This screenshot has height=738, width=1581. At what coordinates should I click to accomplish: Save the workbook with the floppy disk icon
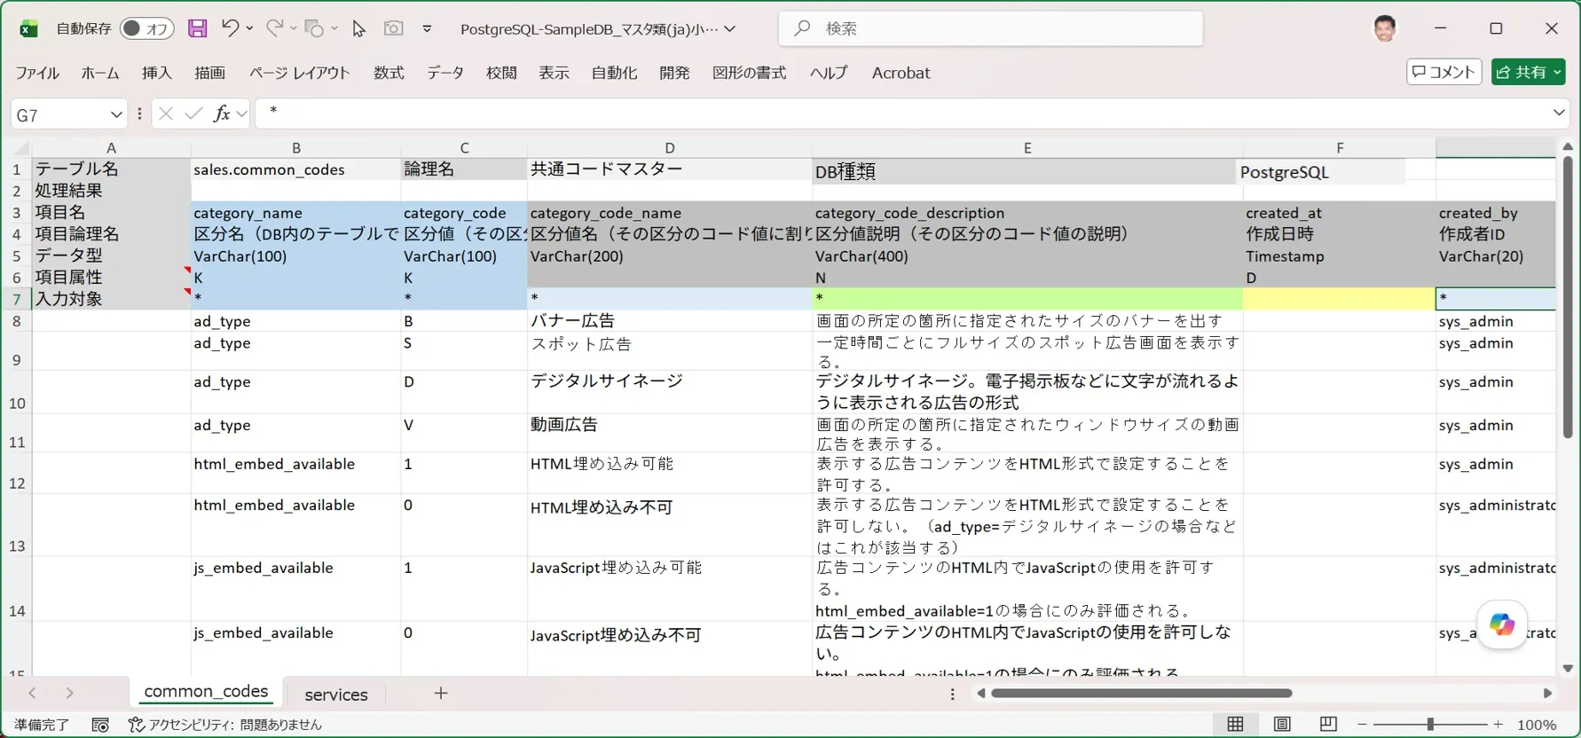[197, 28]
